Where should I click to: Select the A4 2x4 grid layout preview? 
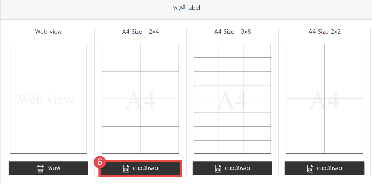[x=140, y=99]
